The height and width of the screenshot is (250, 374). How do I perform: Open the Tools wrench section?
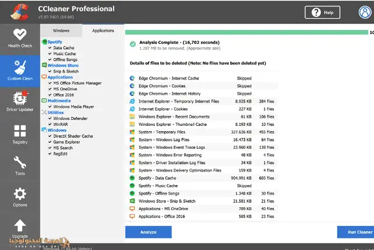coord(20,166)
